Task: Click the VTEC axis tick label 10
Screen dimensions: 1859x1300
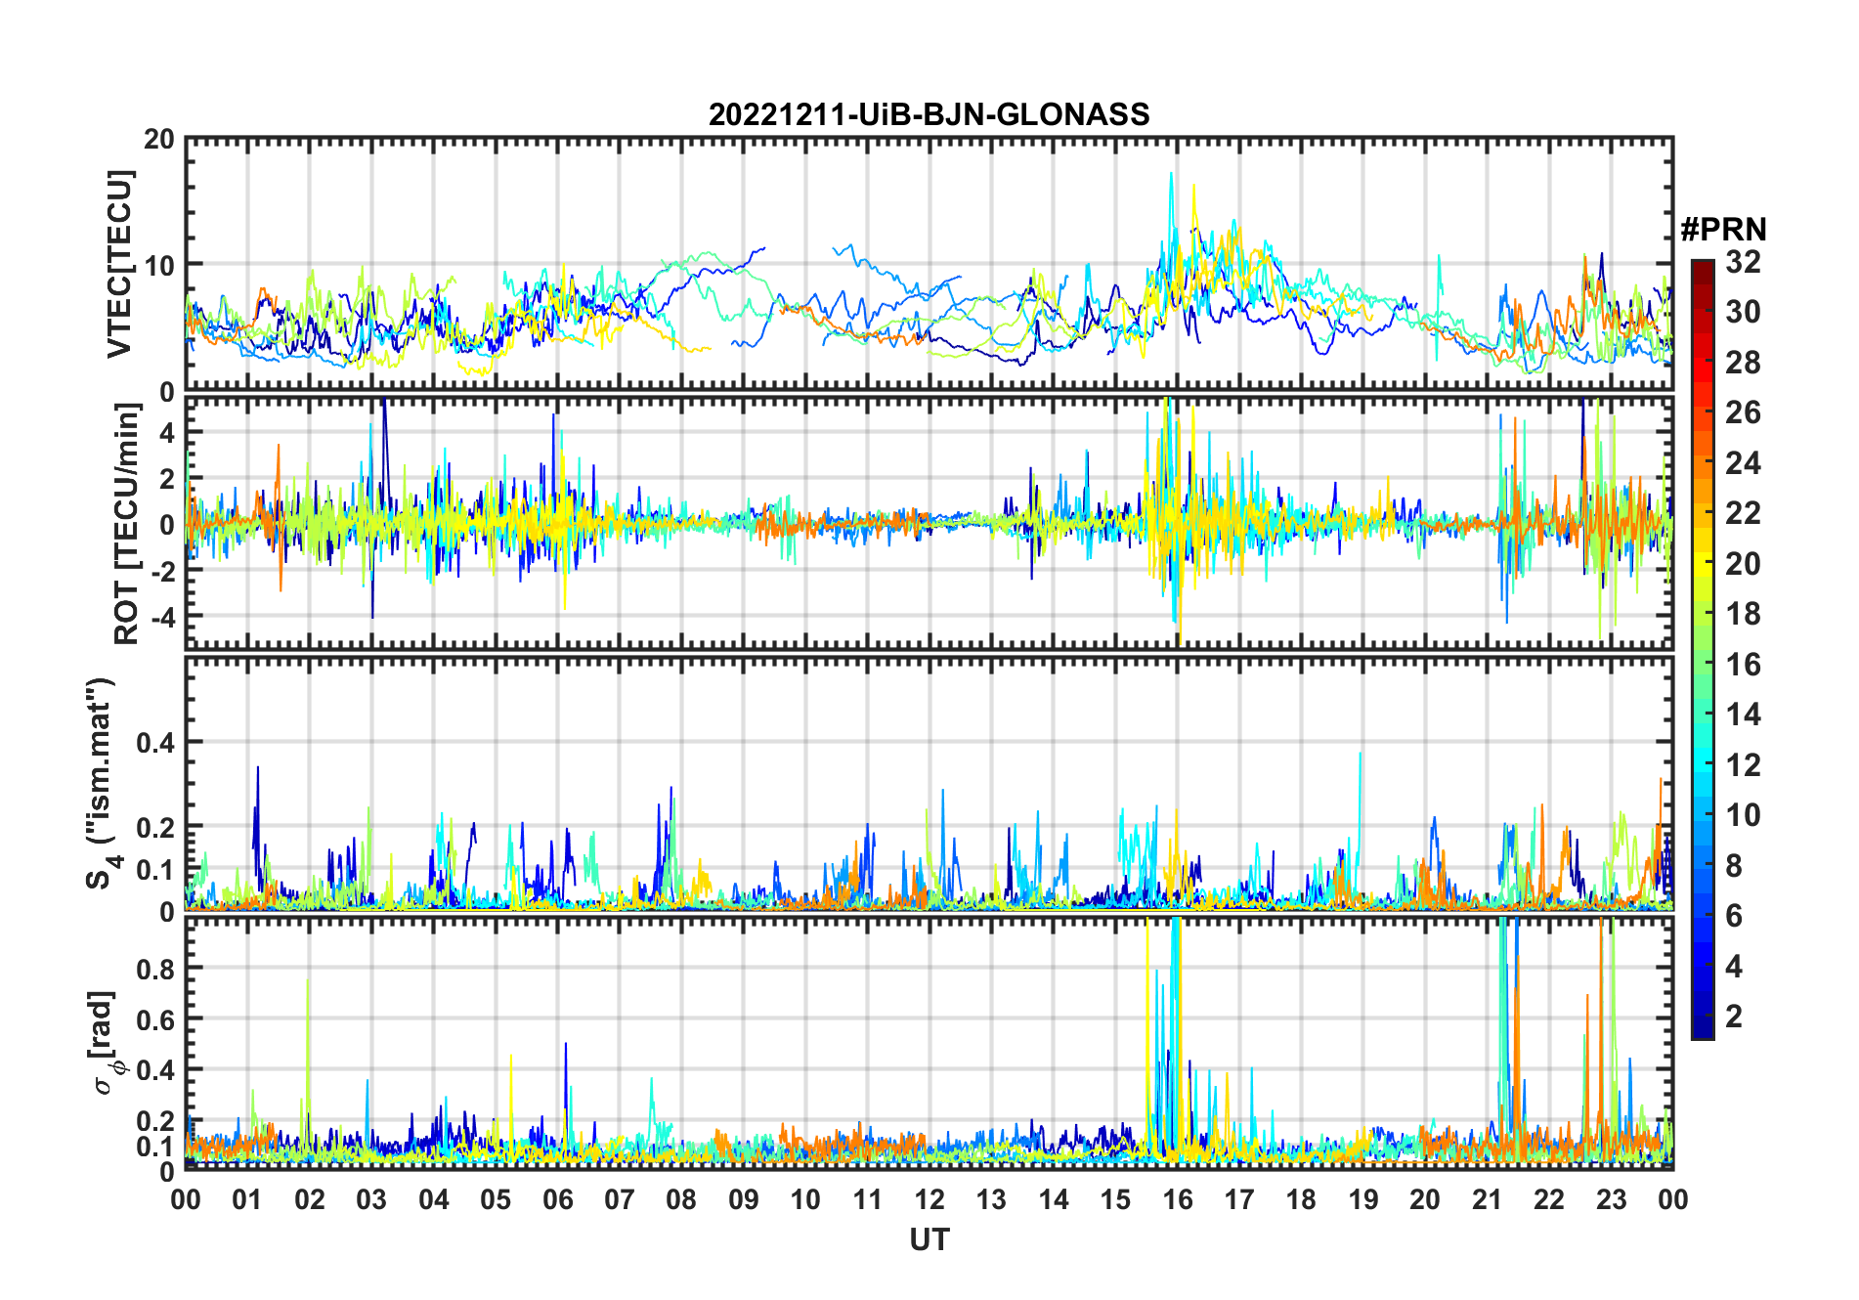Action: tap(159, 265)
